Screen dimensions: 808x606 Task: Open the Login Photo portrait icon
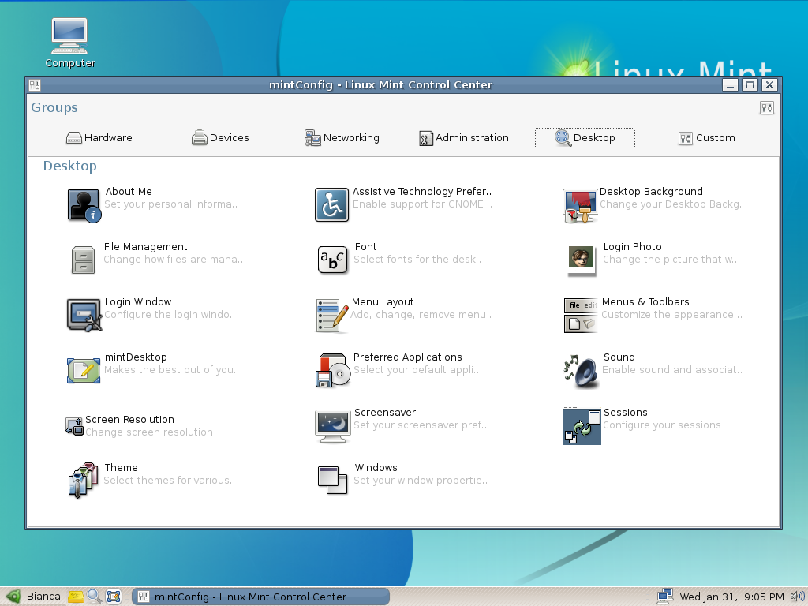click(x=582, y=260)
